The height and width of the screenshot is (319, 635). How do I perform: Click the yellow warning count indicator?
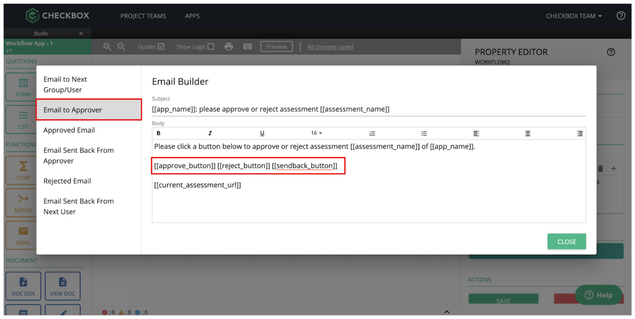125,312
